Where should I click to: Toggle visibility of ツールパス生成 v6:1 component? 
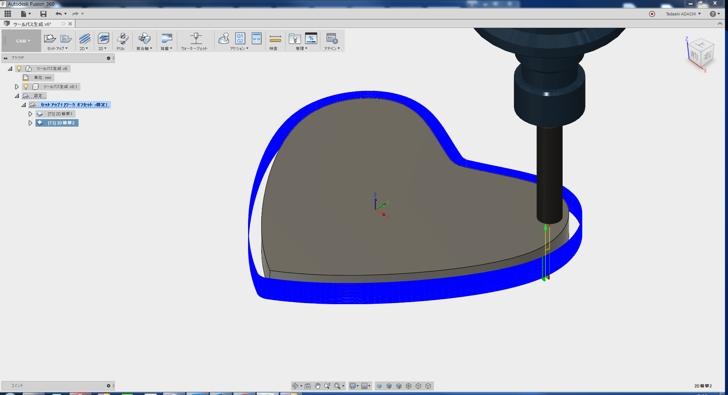[x=25, y=86]
